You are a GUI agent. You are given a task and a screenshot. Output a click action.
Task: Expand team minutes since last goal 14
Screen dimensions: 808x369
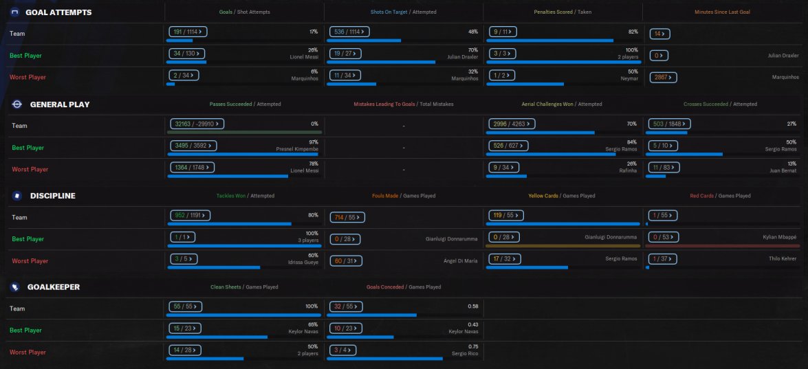[x=660, y=34]
